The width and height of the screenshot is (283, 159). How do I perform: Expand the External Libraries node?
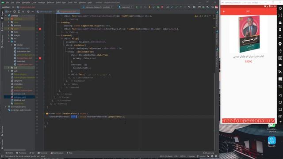point(6,107)
